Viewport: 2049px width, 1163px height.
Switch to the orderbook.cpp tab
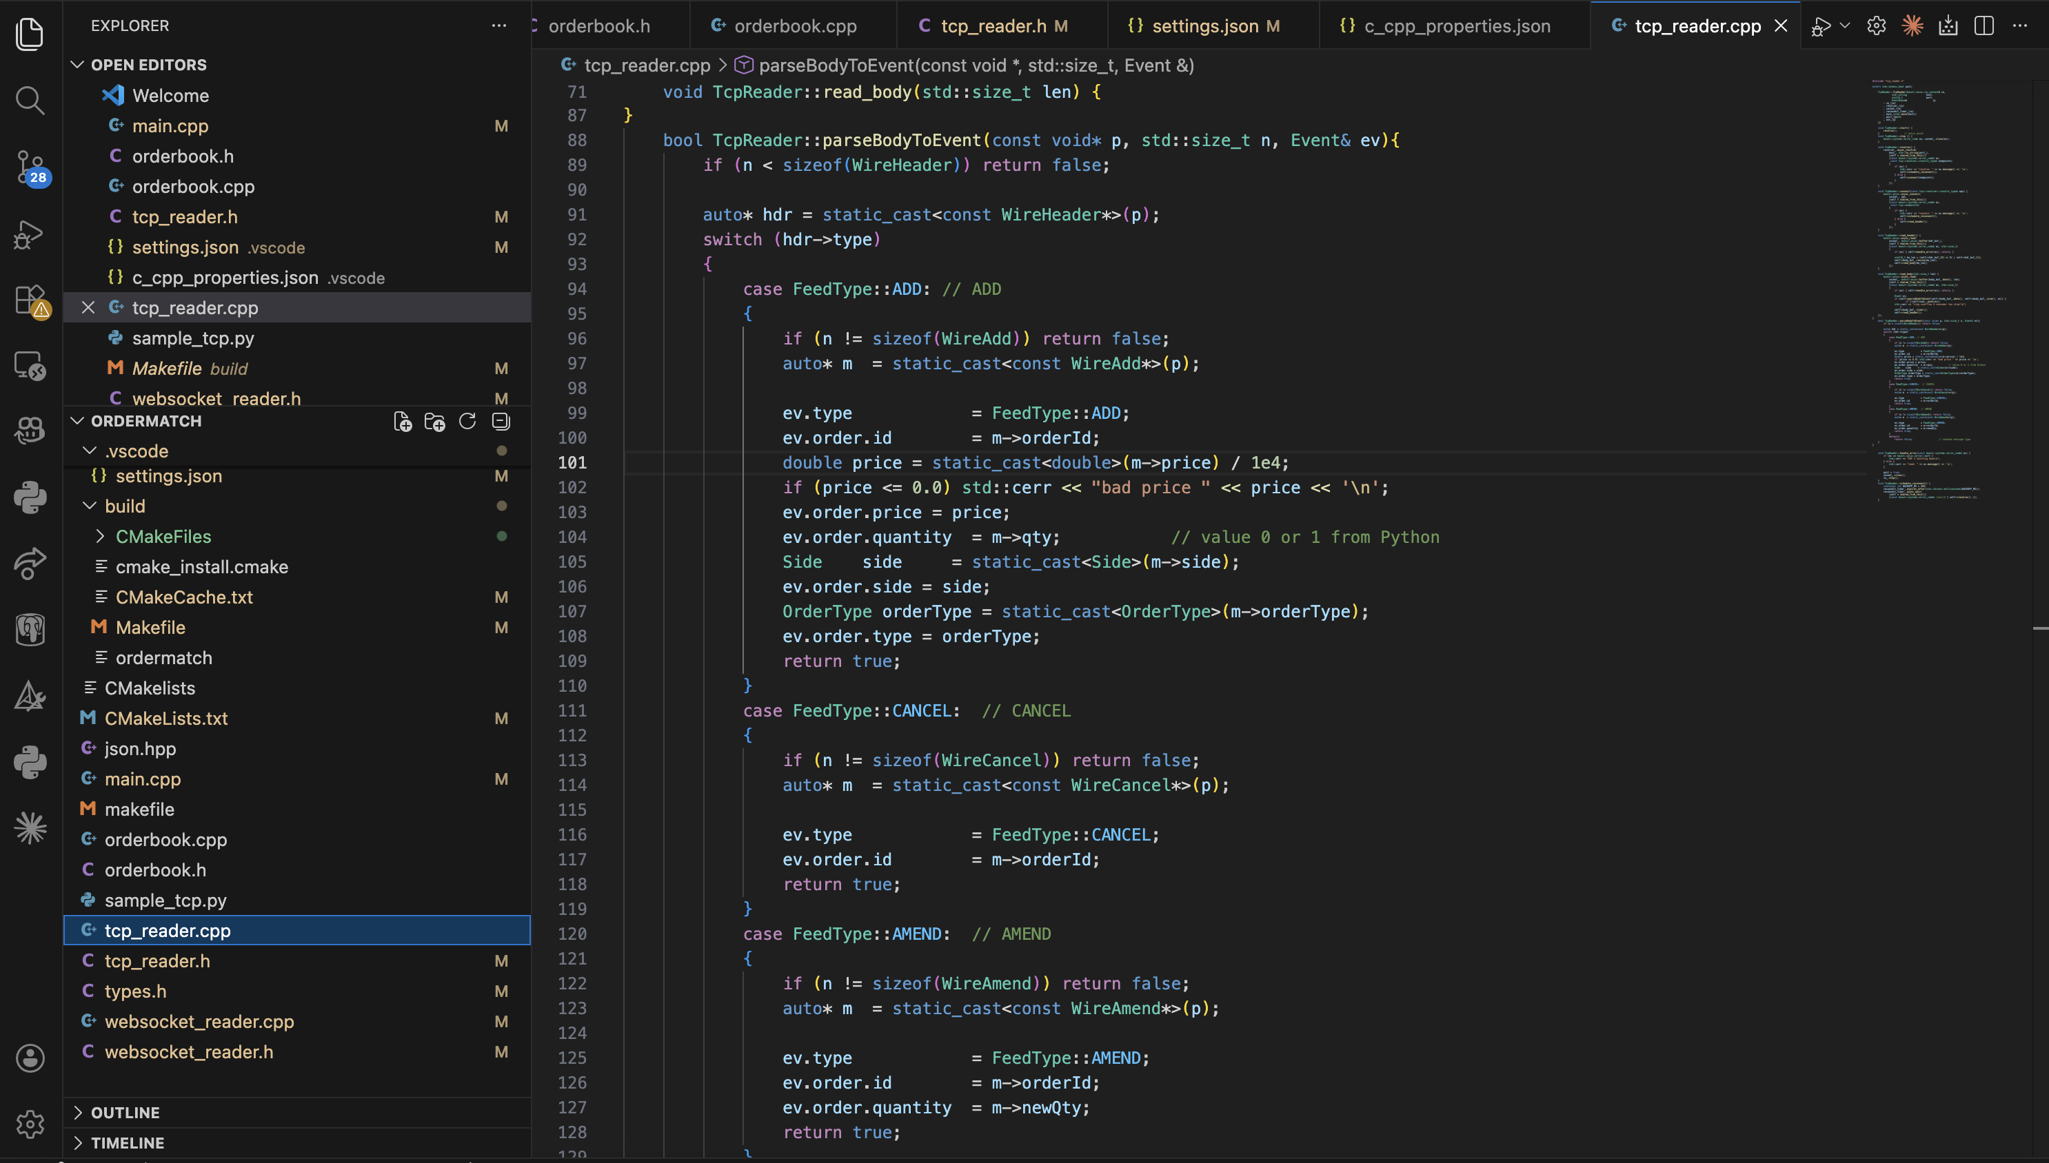tap(794, 25)
